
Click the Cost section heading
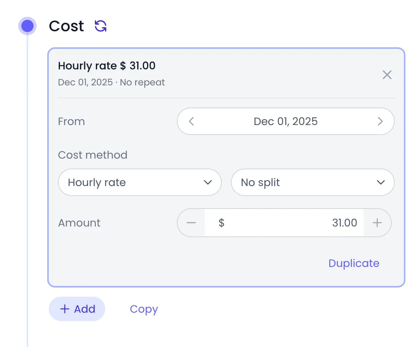point(66,26)
